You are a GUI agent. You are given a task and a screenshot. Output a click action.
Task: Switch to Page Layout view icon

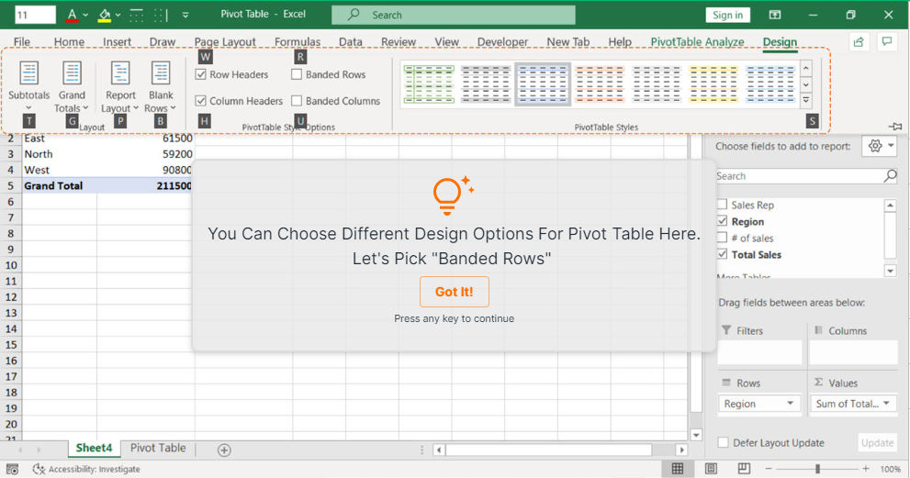[711, 469]
